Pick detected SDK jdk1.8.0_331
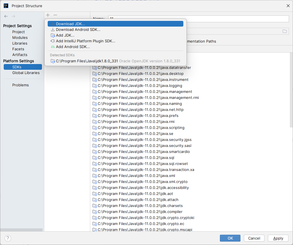This screenshot has width=293, height=245. click(115, 61)
